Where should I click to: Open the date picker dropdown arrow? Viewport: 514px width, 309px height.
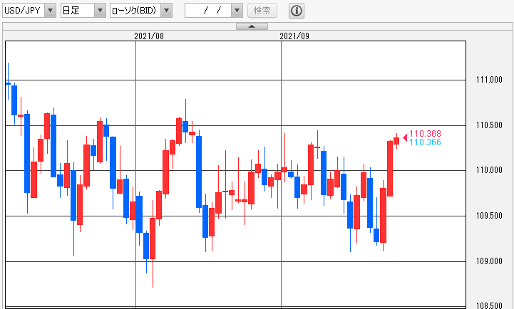tap(237, 11)
